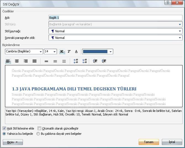Click Tamam to confirm
Screen dimensions: 185x148
[x=149, y=142]
